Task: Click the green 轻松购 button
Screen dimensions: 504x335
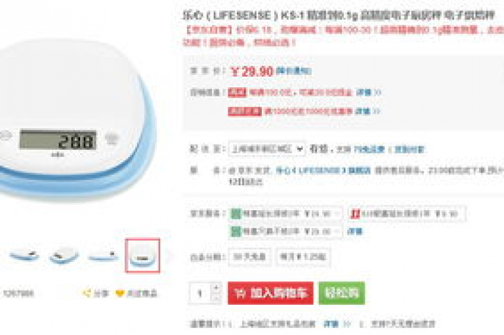Action: click(342, 293)
